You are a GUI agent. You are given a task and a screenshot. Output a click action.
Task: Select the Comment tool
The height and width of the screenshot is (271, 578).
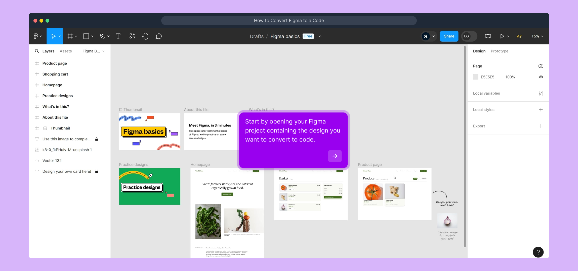(158, 36)
